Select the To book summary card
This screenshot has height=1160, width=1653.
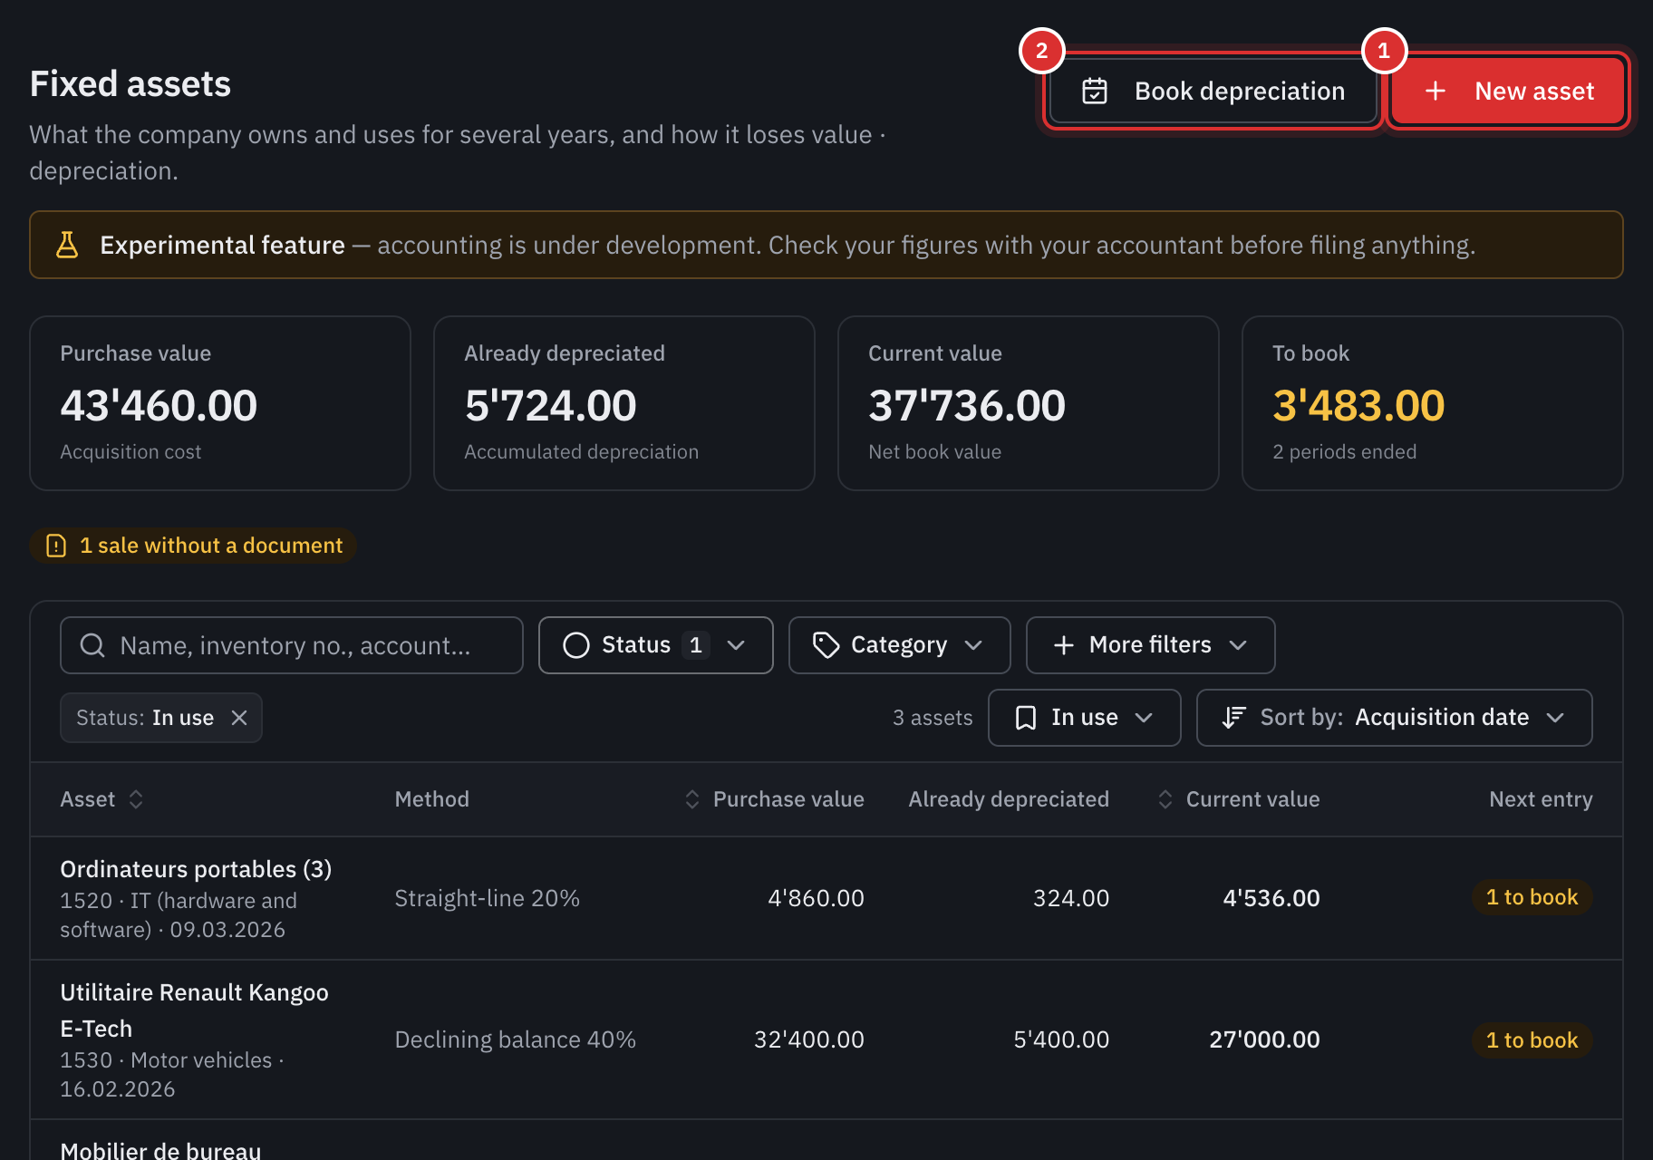[1433, 403]
